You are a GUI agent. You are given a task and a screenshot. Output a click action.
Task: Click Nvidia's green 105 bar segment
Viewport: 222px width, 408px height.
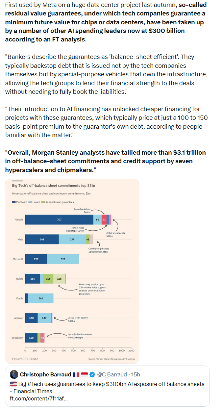tap(48, 279)
